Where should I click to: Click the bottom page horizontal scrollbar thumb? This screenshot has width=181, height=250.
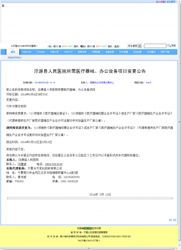tap(89, 248)
